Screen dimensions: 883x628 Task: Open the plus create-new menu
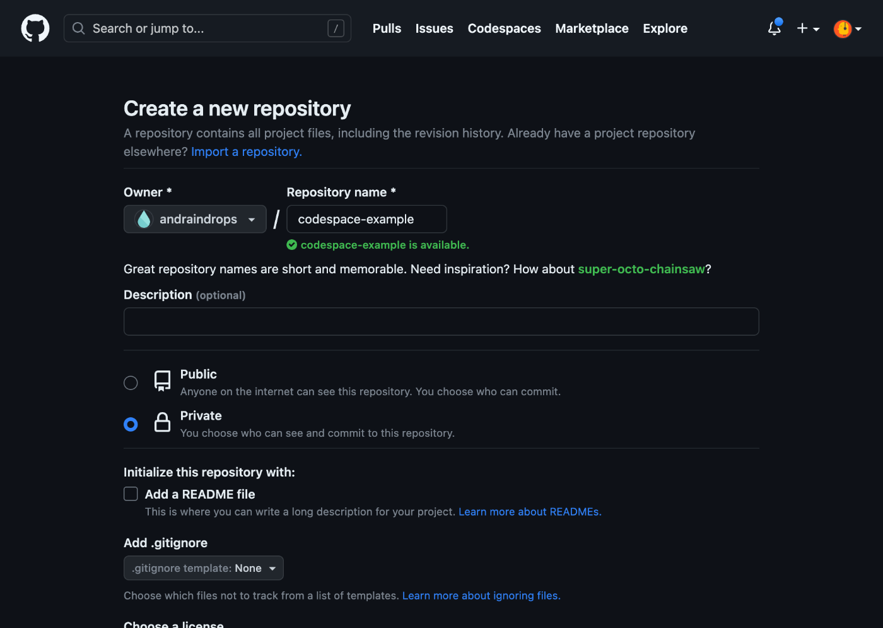coord(808,28)
